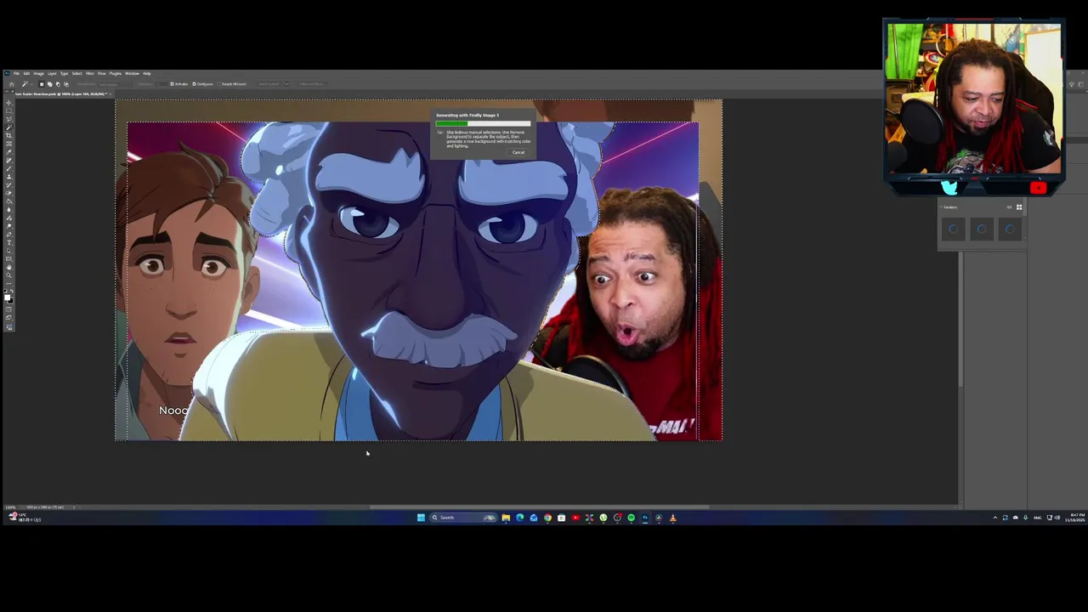The height and width of the screenshot is (612, 1088).
Task: Choose Subtract from Selection mode
Action: 58,84
